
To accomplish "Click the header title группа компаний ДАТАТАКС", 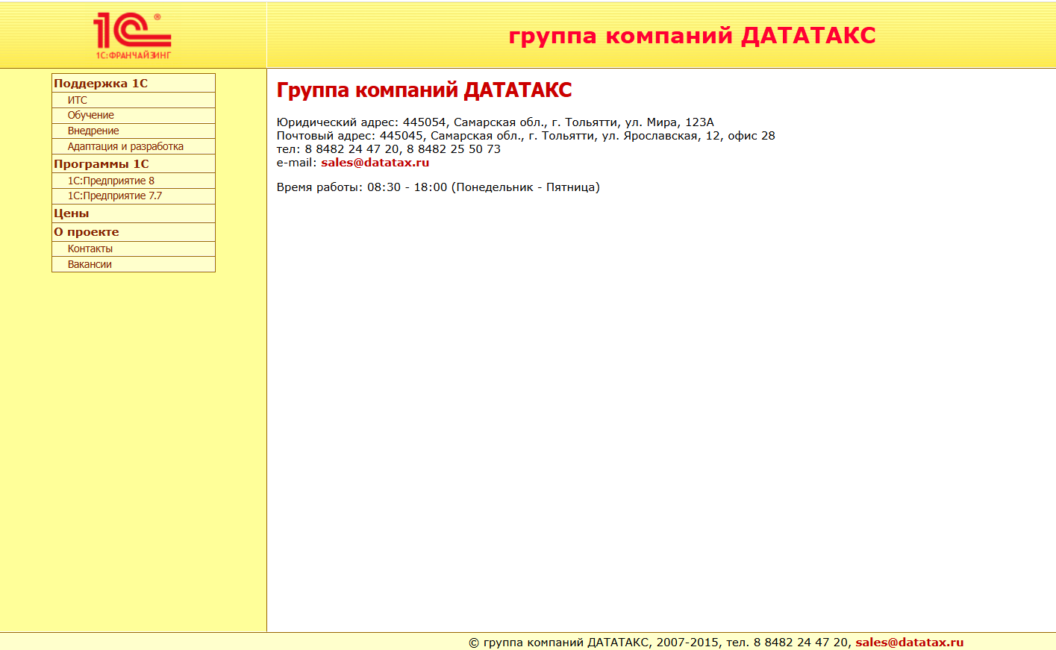I will [693, 36].
